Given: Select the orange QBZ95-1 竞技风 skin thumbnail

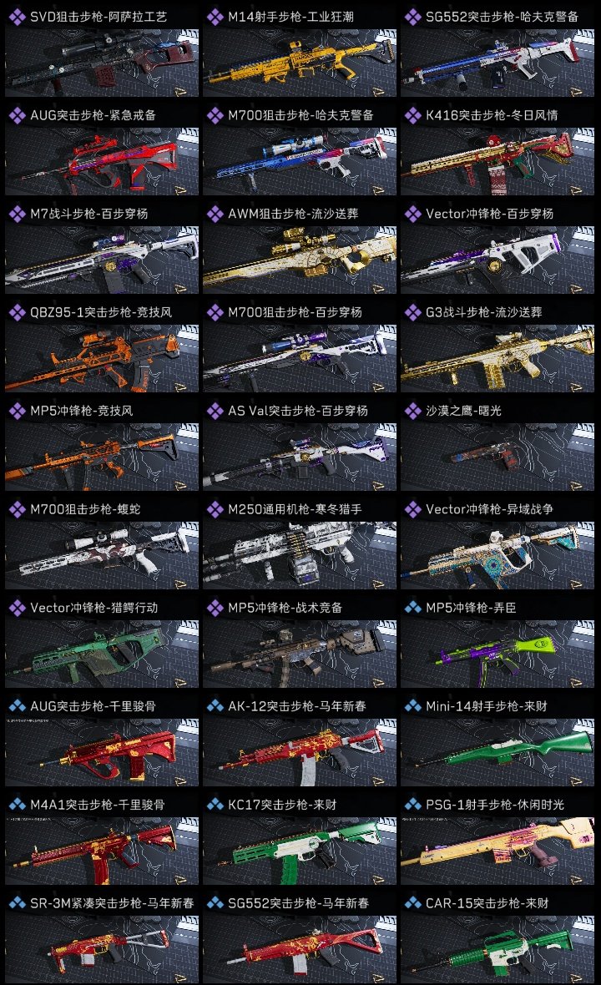Looking at the screenshot, I should 102,359.
